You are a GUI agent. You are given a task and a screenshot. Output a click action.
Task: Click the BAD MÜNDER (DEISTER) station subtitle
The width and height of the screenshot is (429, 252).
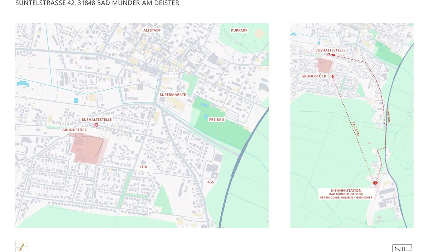tap(346, 194)
